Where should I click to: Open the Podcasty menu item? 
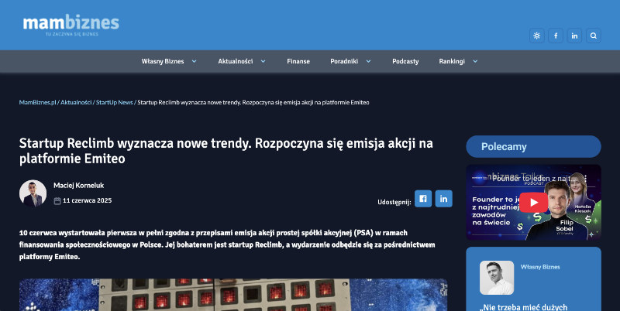(405, 61)
